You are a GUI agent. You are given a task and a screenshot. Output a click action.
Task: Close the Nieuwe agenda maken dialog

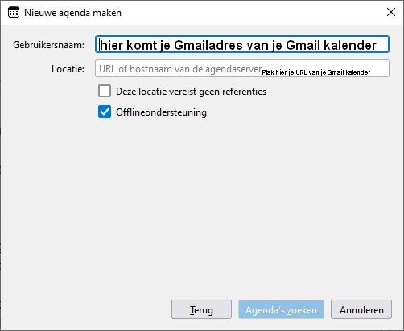point(391,12)
